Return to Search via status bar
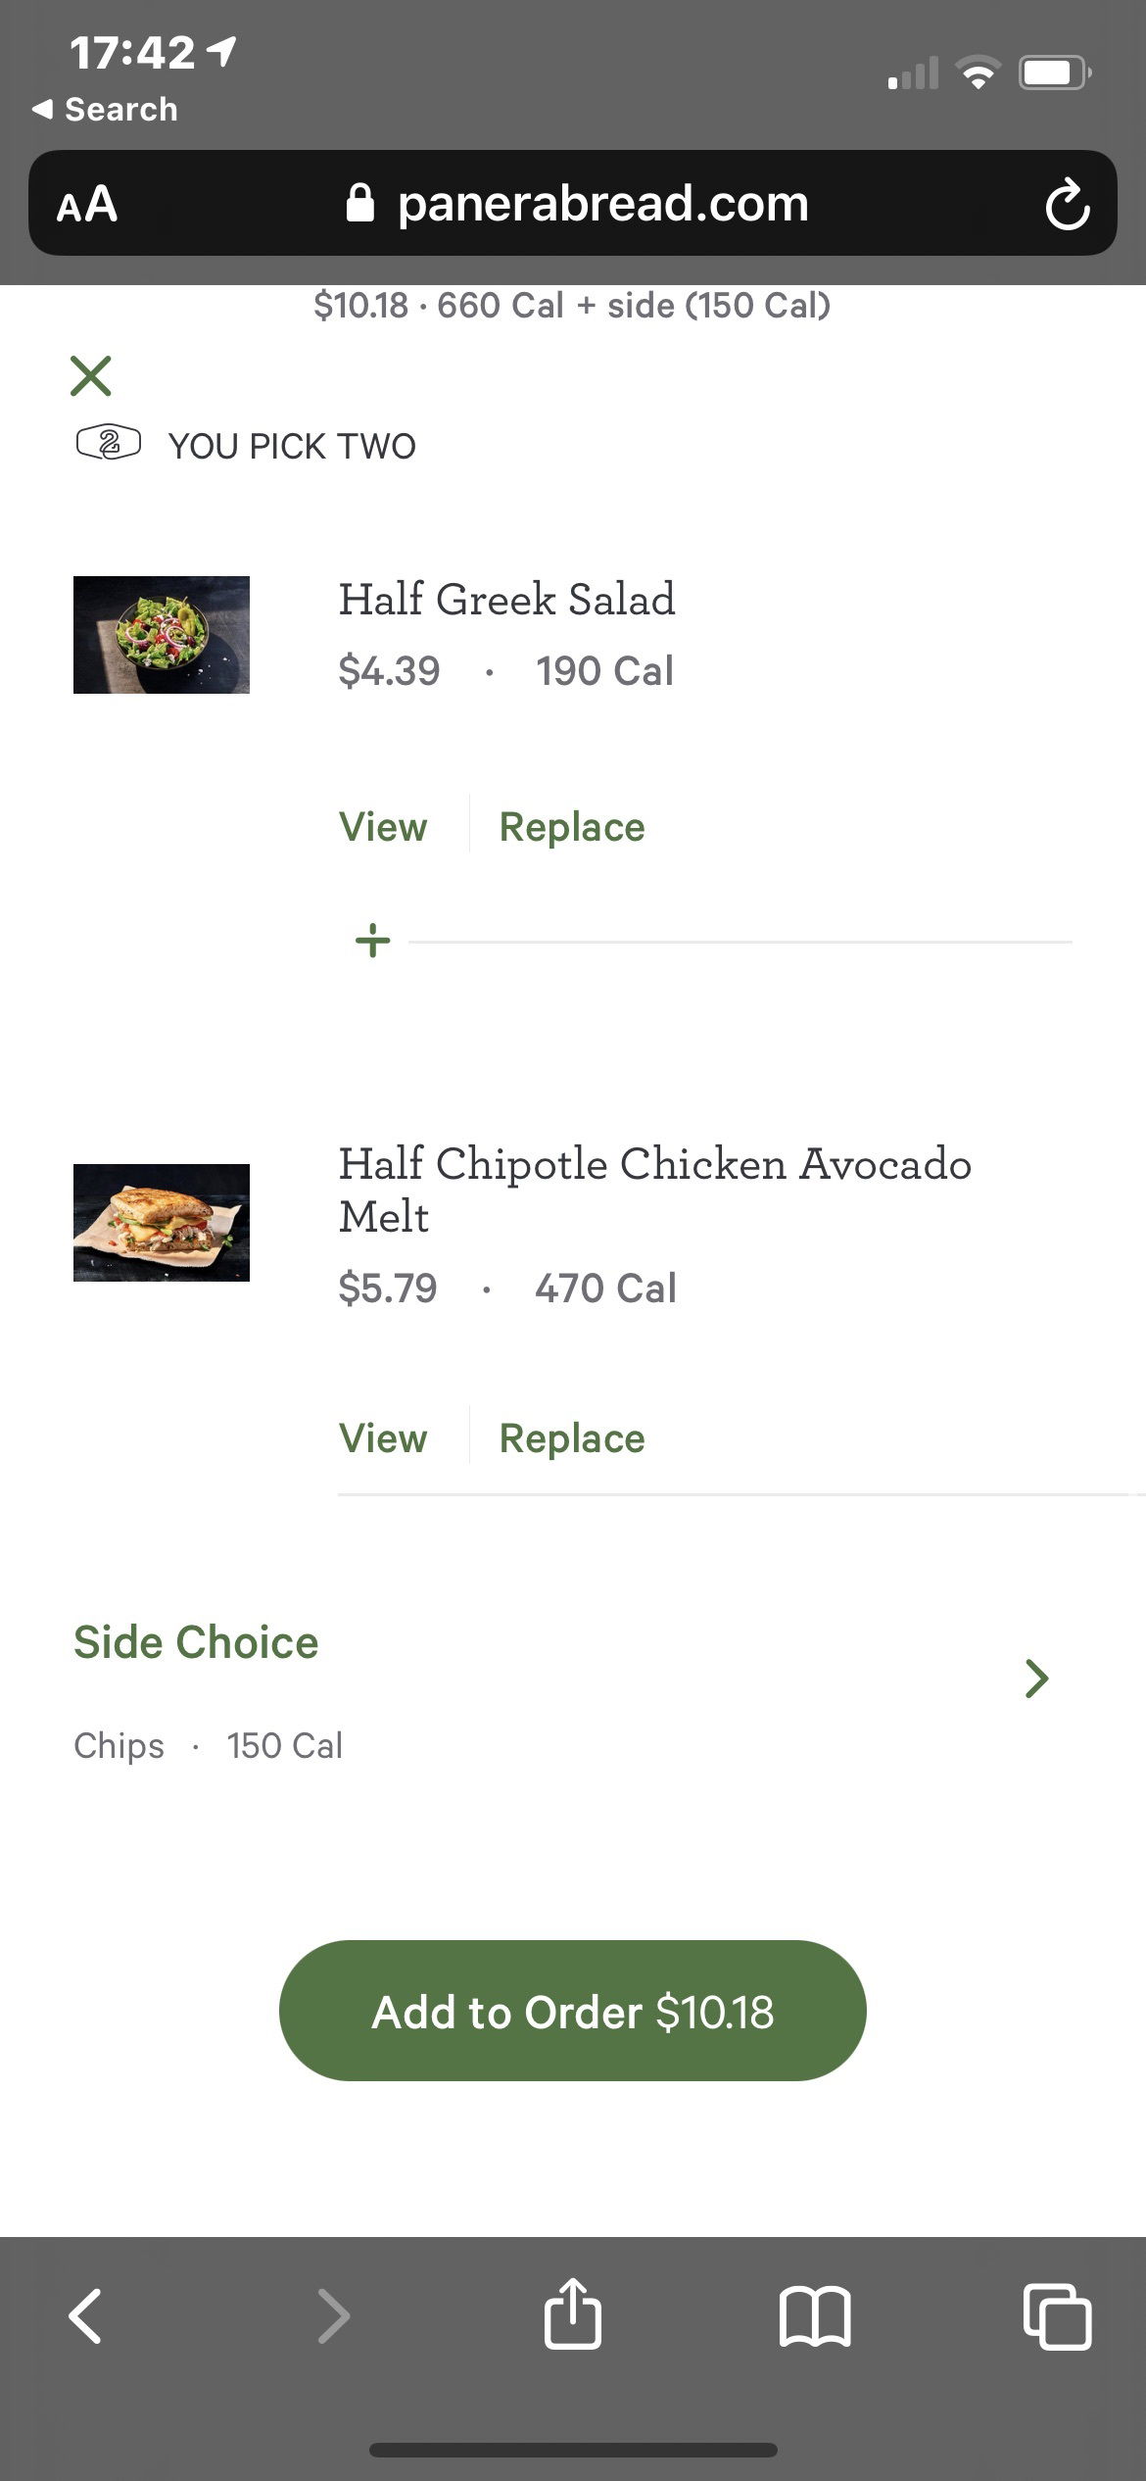 point(105,109)
